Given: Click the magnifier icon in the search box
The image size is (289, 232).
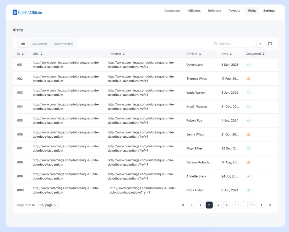Looking at the screenshot, I should (x=215, y=44).
